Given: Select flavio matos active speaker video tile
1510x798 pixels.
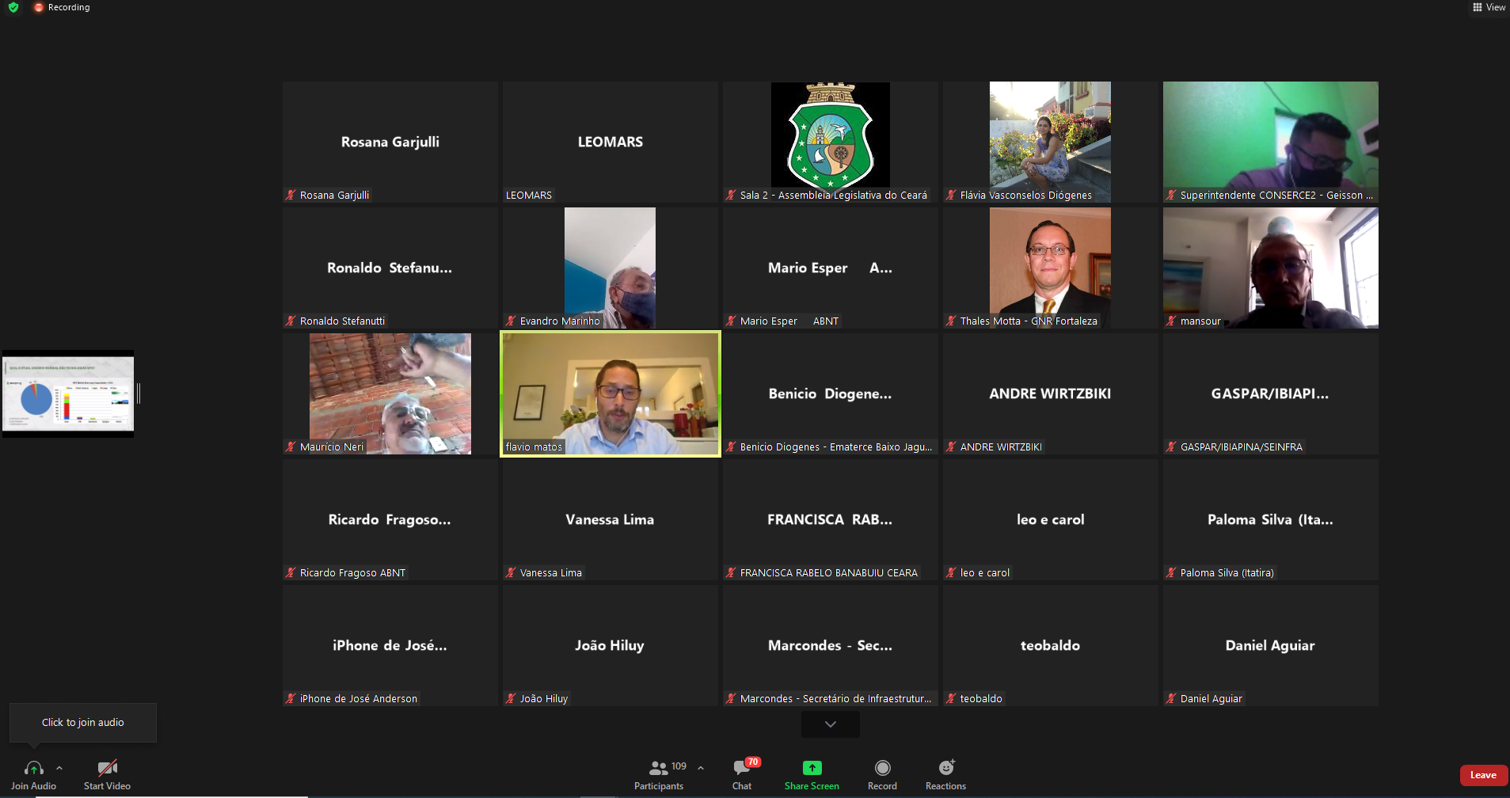Looking at the screenshot, I should [x=610, y=393].
